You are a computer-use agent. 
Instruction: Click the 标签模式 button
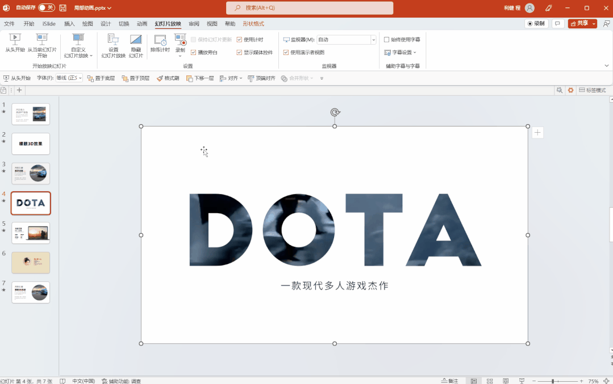pos(593,90)
